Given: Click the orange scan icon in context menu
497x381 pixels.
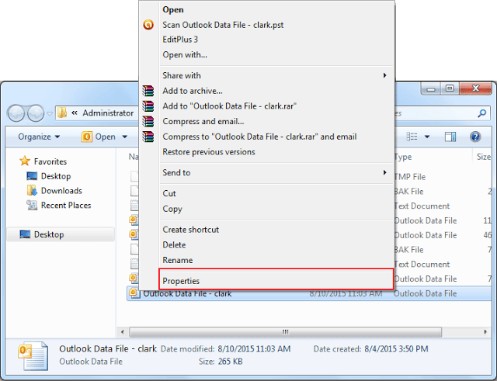Looking at the screenshot, I should coord(148,25).
